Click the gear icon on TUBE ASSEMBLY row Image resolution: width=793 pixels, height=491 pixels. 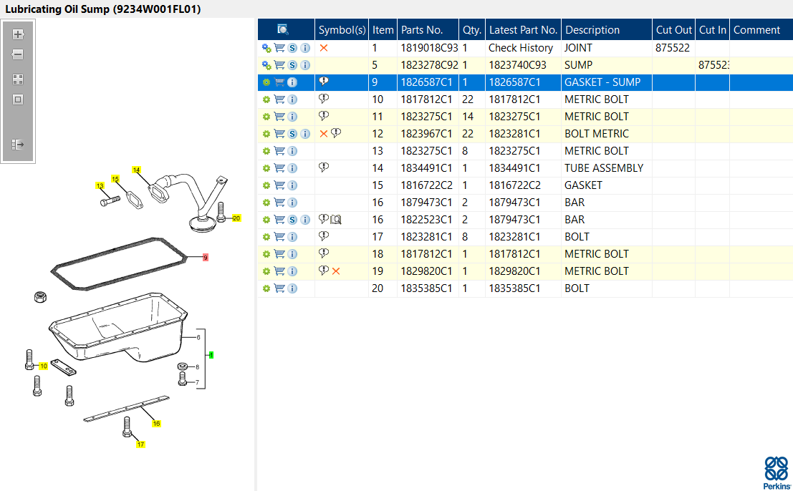point(266,168)
